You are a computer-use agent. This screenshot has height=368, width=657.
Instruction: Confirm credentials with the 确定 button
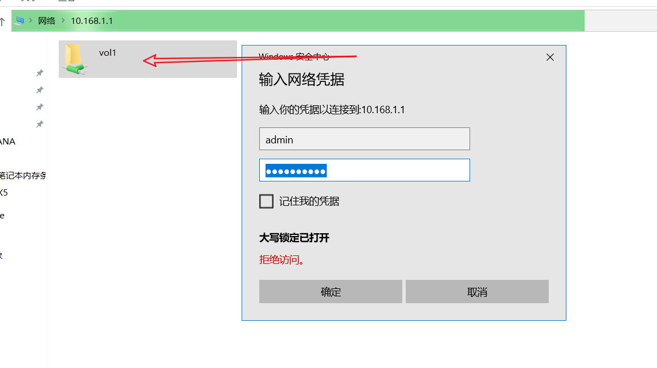pos(330,291)
